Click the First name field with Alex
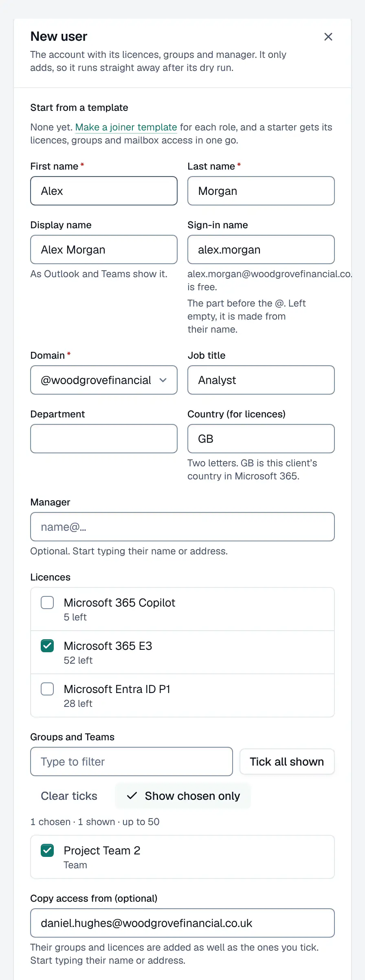Screen dimensions: 365x980 104,191
